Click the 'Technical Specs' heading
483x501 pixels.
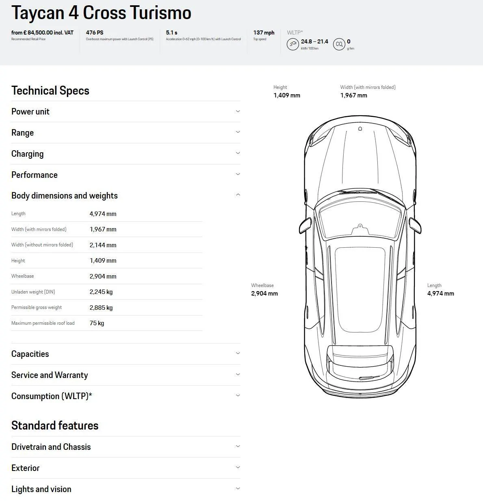pyautogui.click(x=50, y=91)
